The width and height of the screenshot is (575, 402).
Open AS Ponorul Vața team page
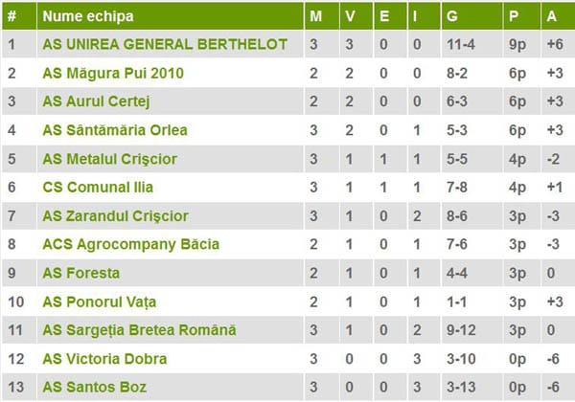click(x=101, y=301)
